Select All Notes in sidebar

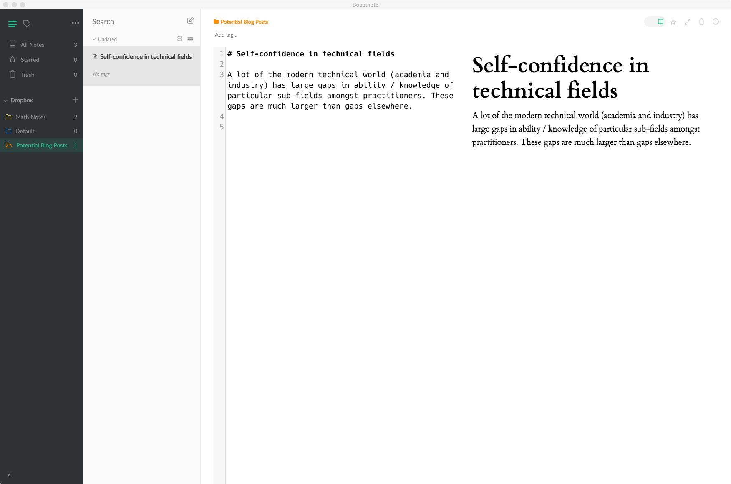42,44
